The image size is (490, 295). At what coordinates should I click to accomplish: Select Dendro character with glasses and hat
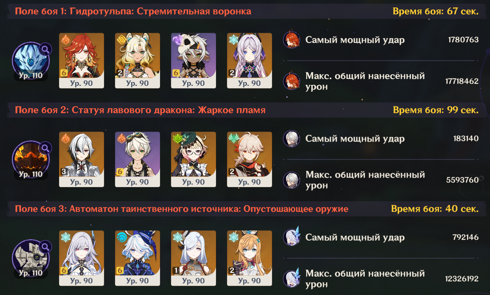194,160
